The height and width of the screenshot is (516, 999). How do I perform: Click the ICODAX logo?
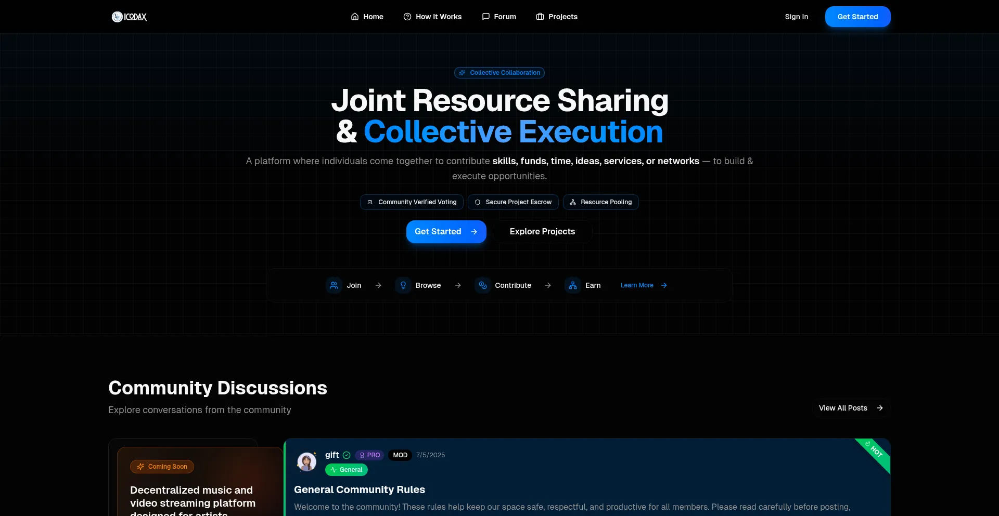(x=129, y=17)
